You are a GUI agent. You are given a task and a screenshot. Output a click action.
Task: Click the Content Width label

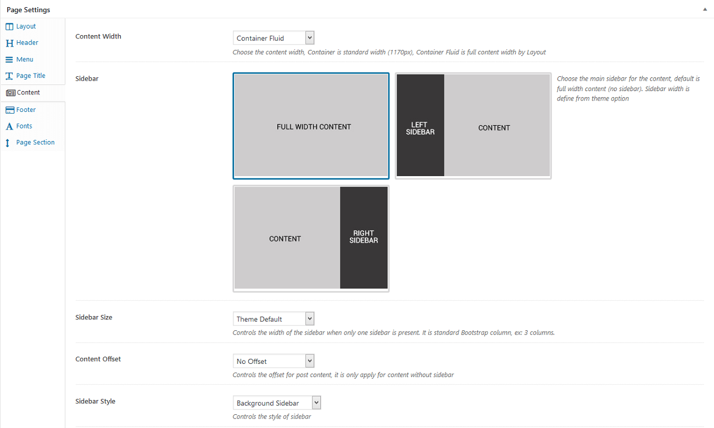coord(98,36)
